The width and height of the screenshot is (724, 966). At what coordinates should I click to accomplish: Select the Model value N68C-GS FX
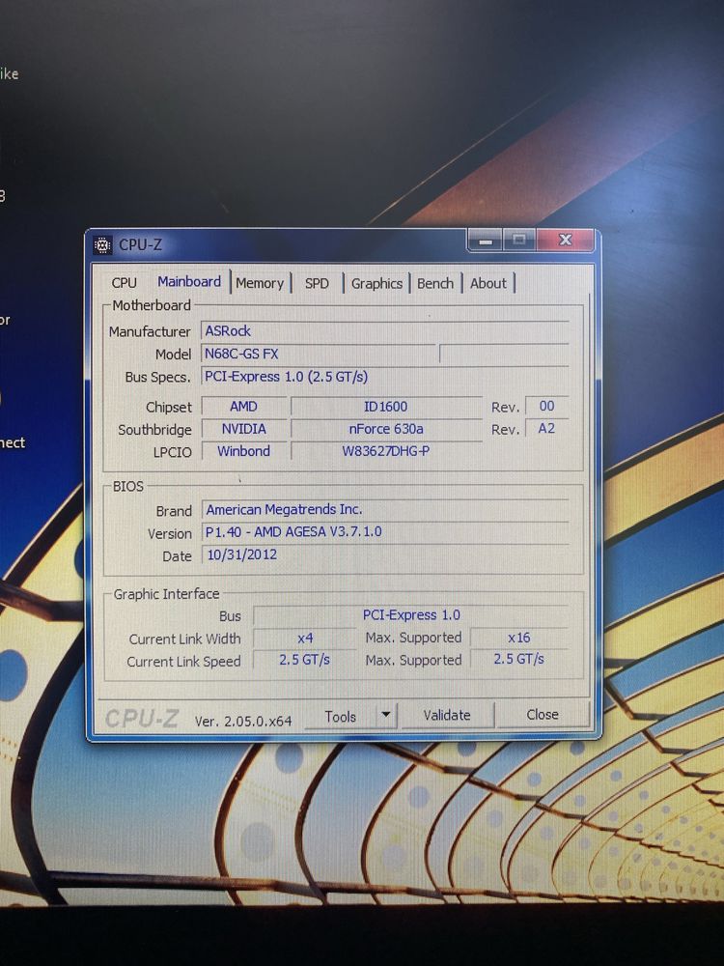click(319, 354)
